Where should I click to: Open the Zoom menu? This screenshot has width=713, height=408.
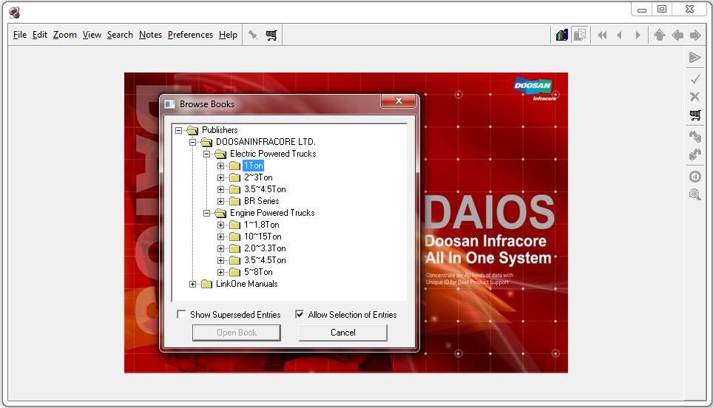pos(65,35)
